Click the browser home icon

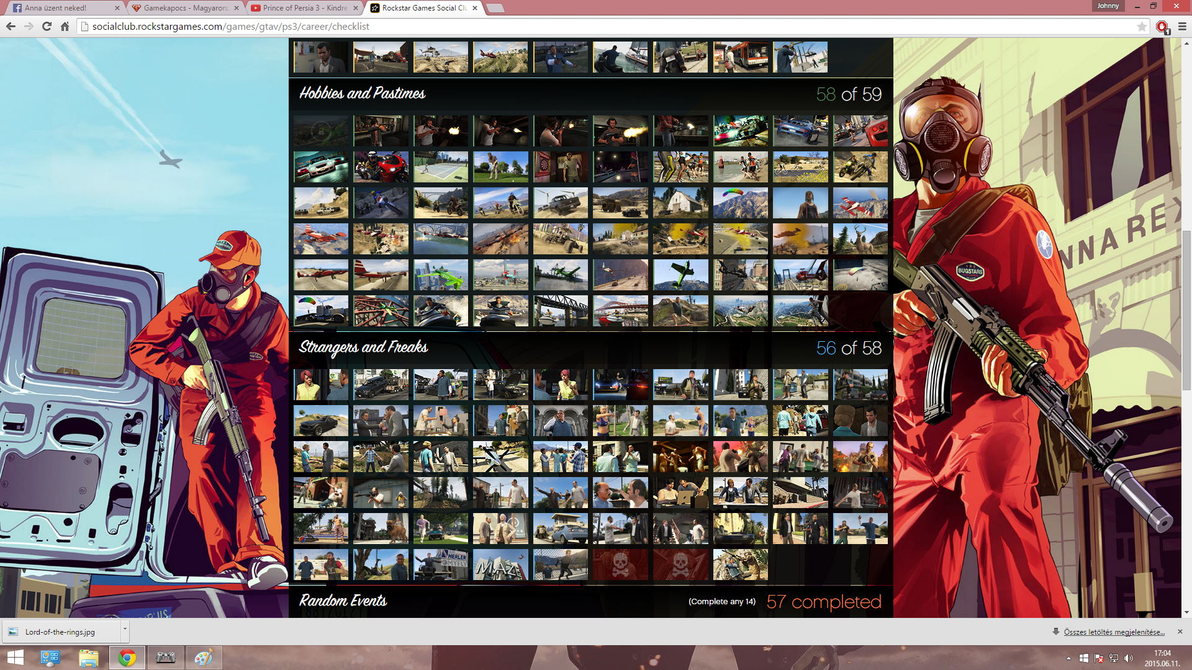click(65, 26)
